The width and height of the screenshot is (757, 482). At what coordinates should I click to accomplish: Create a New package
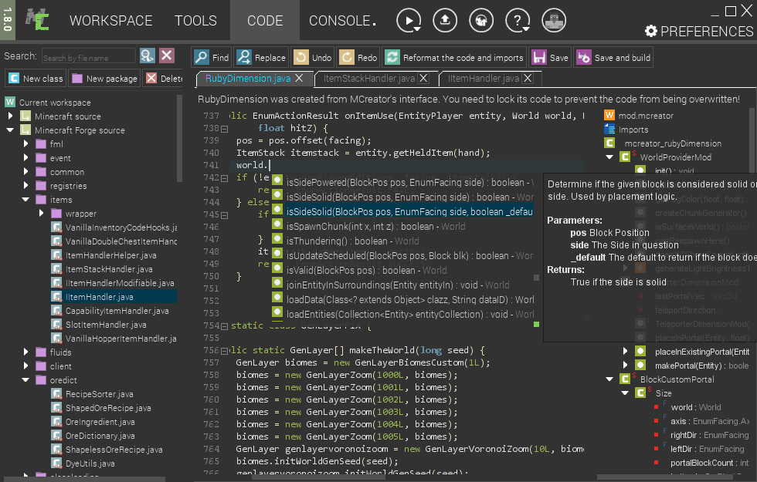106,78
